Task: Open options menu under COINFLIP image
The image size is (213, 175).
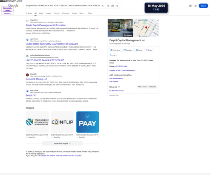Action: click(x=73, y=137)
